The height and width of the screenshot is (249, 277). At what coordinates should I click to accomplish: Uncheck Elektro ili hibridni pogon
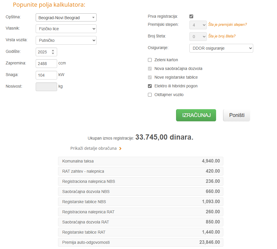click(150, 86)
